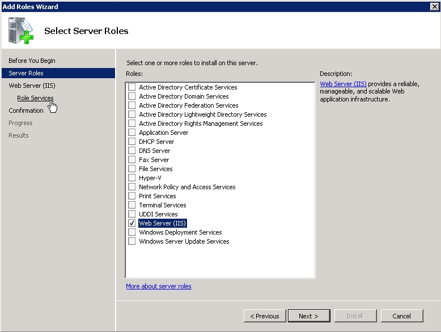This screenshot has width=441, height=332.
Task: Check Active Directory Domain Services
Action: (132, 96)
